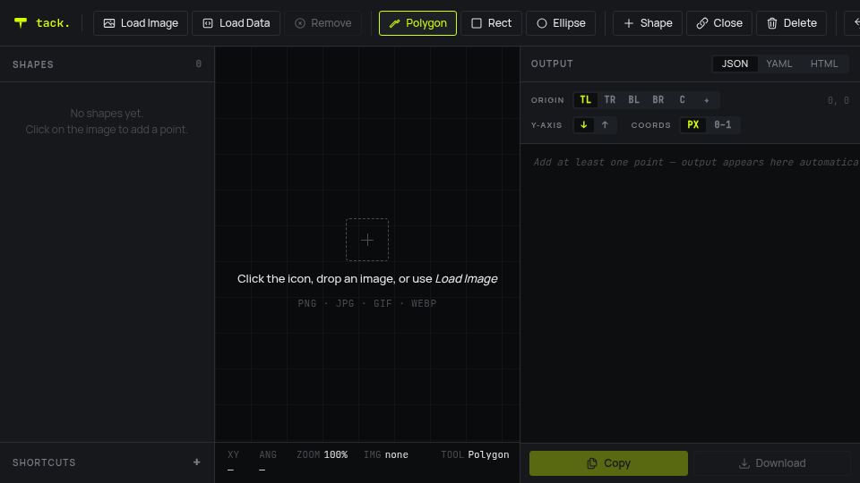Click the origin offset value 0, 0

pyautogui.click(x=838, y=100)
